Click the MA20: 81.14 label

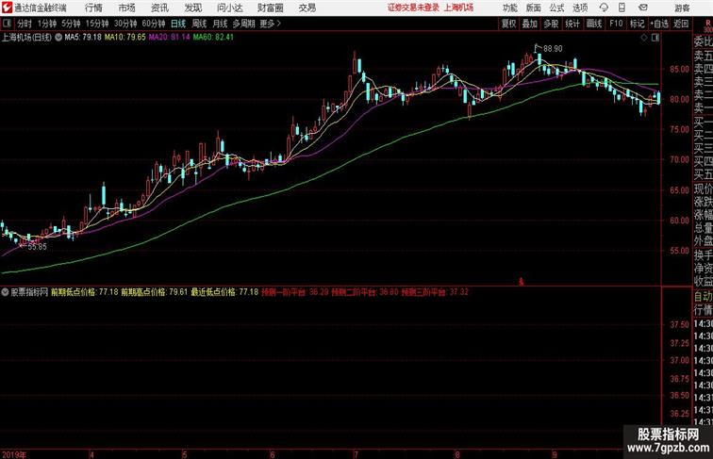click(x=169, y=38)
